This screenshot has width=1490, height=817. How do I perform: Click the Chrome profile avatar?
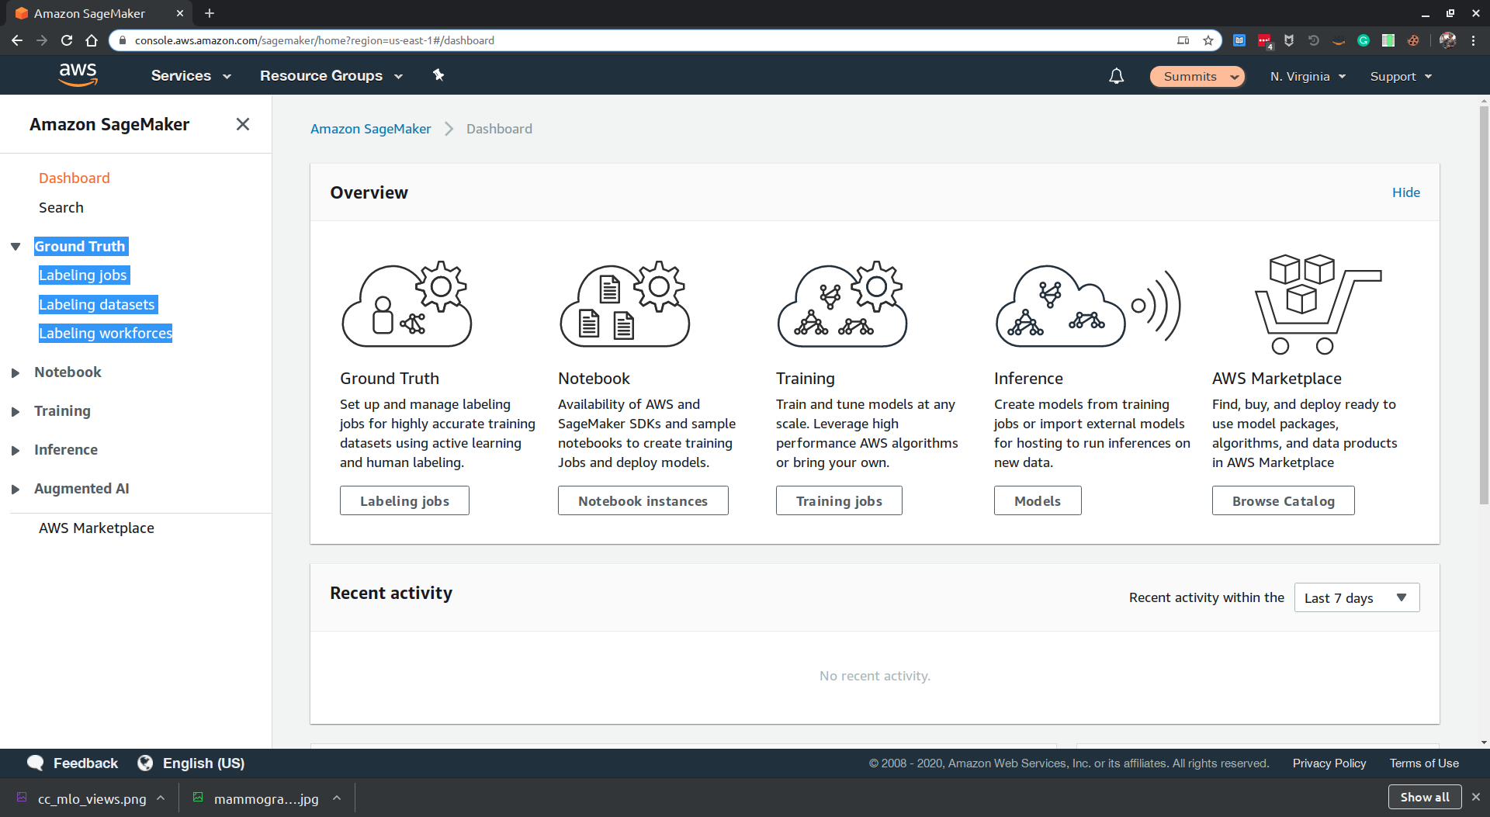click(1448, 40)
